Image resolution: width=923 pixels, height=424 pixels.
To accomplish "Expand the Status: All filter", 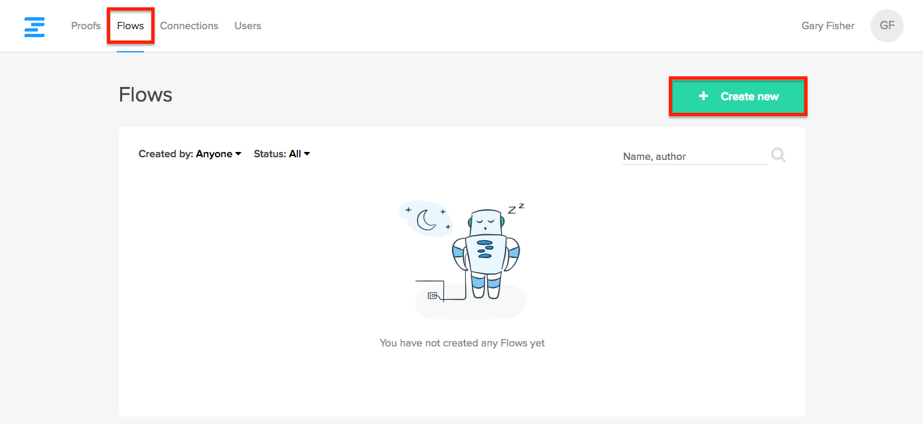I will coord(282,154).
